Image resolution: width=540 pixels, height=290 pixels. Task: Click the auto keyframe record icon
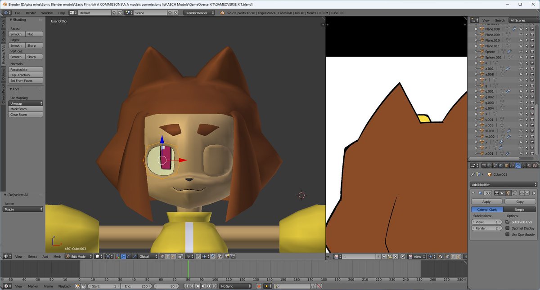tap(259, 286)
